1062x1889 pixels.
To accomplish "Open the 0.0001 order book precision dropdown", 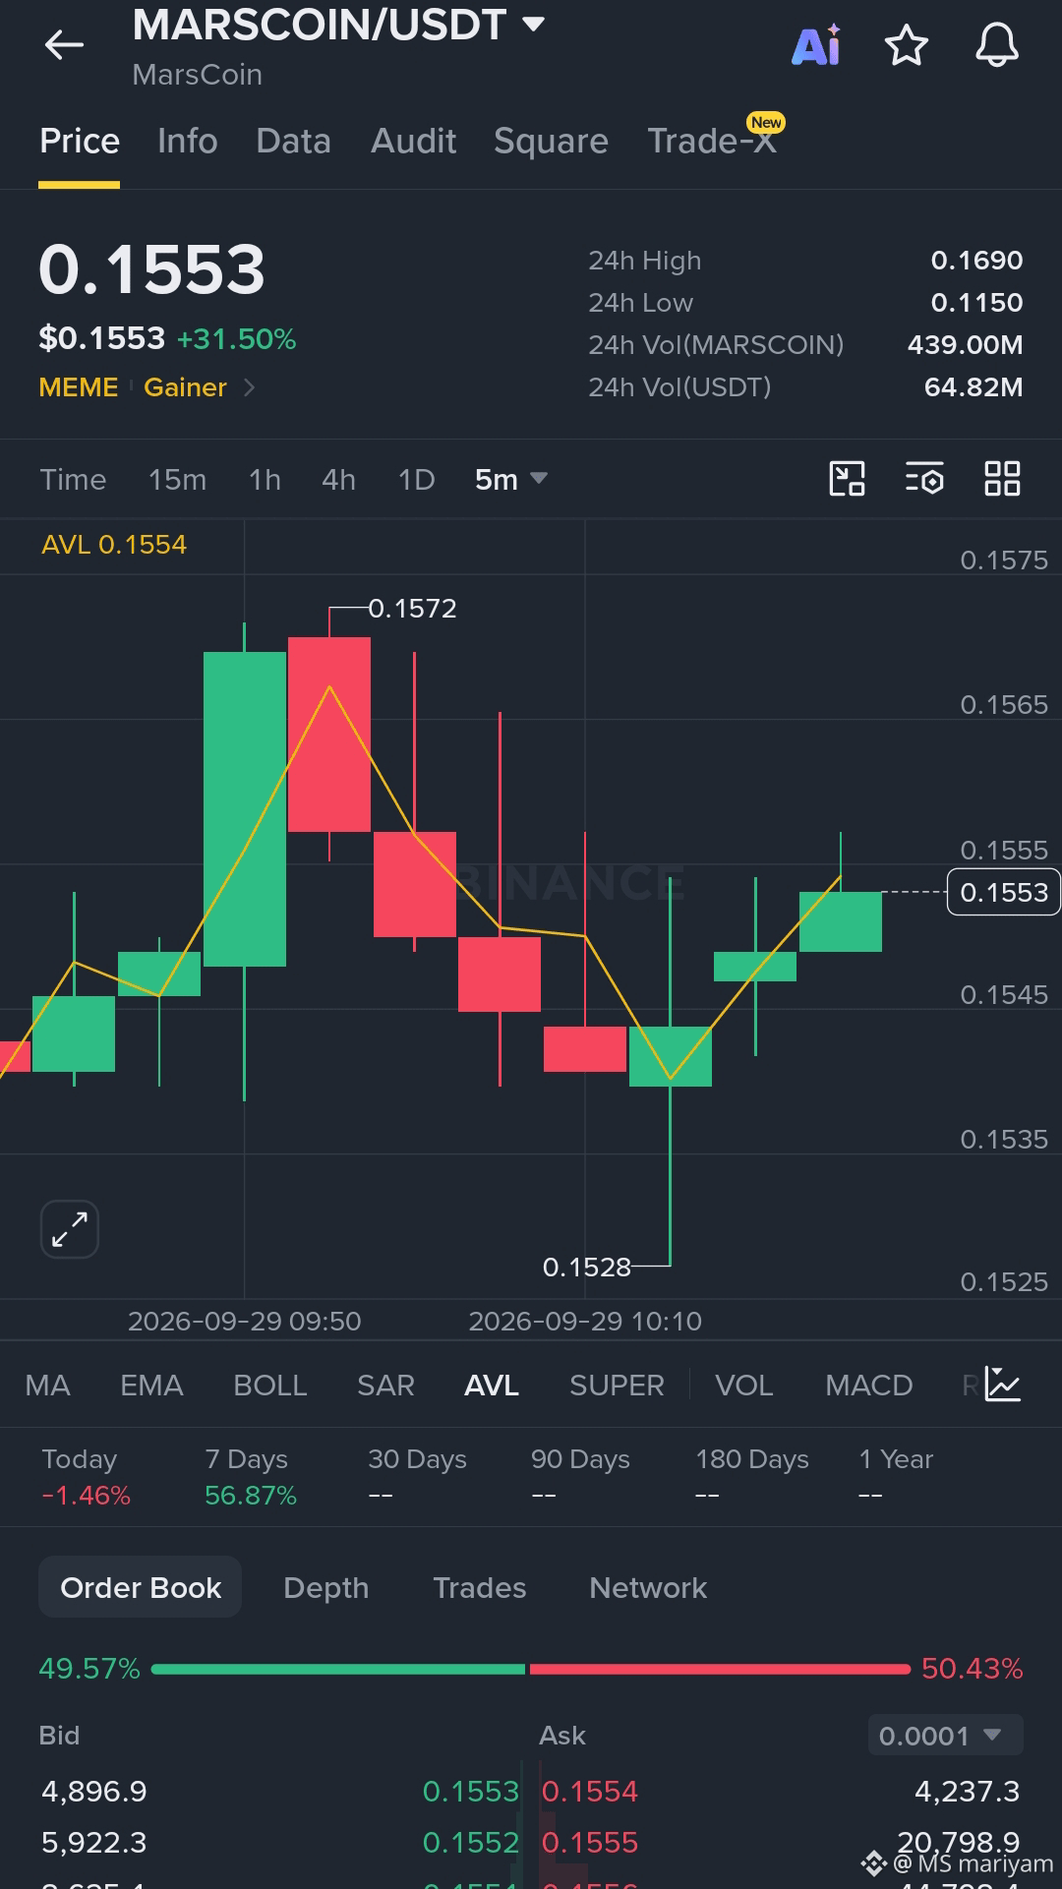I will [x=945, y=1735].
